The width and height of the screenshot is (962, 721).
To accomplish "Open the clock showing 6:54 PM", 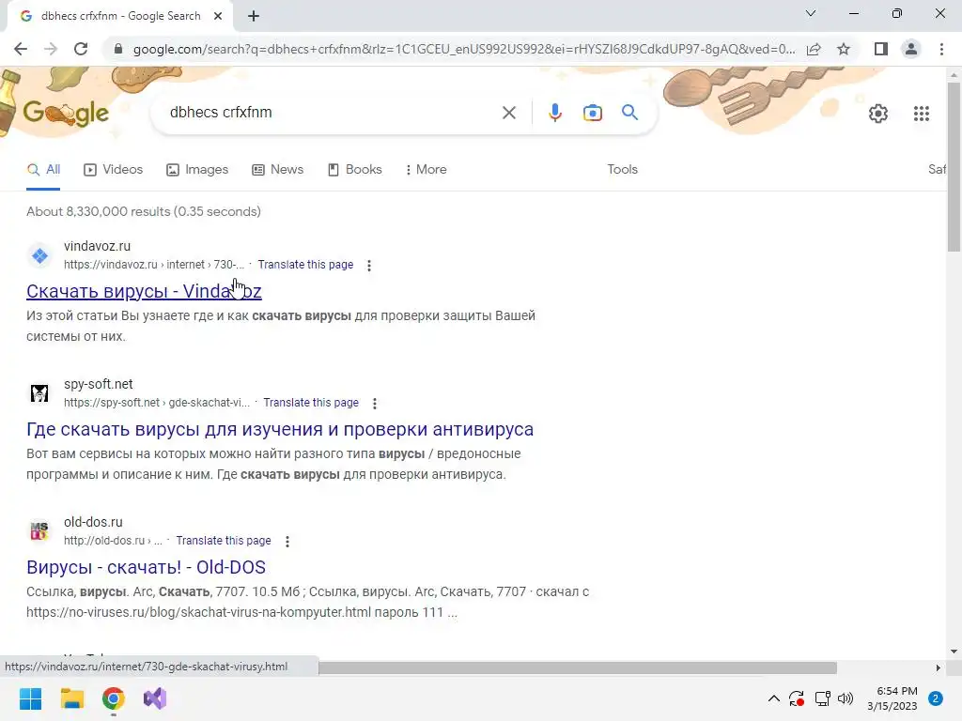I will 892,698.
